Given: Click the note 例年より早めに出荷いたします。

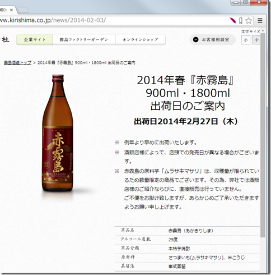Looking at the screenshot, I should pos(161,143).
